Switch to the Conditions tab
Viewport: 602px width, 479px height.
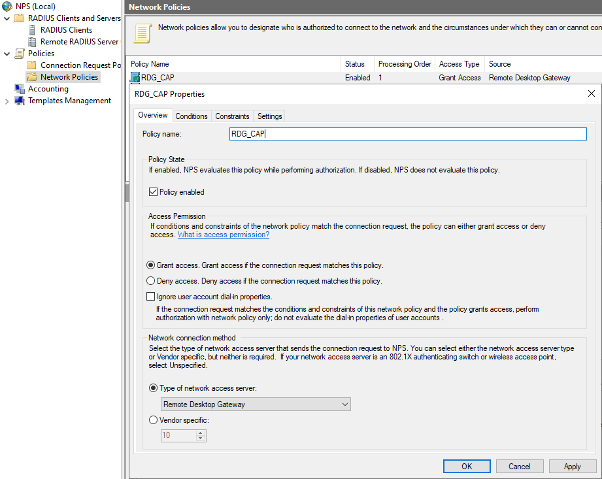click(192, 116)
